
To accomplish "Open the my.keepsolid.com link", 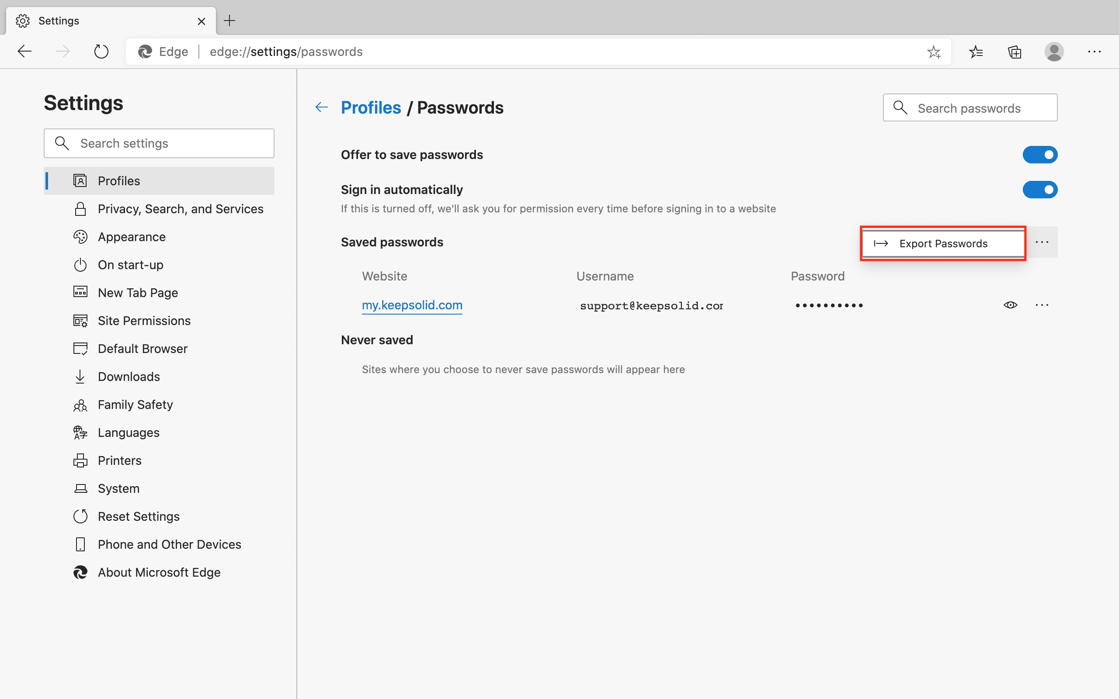I will pos(412,305).
